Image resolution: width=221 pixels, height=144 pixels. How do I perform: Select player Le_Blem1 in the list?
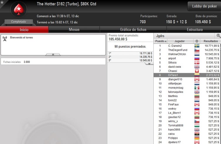[187, 113]
